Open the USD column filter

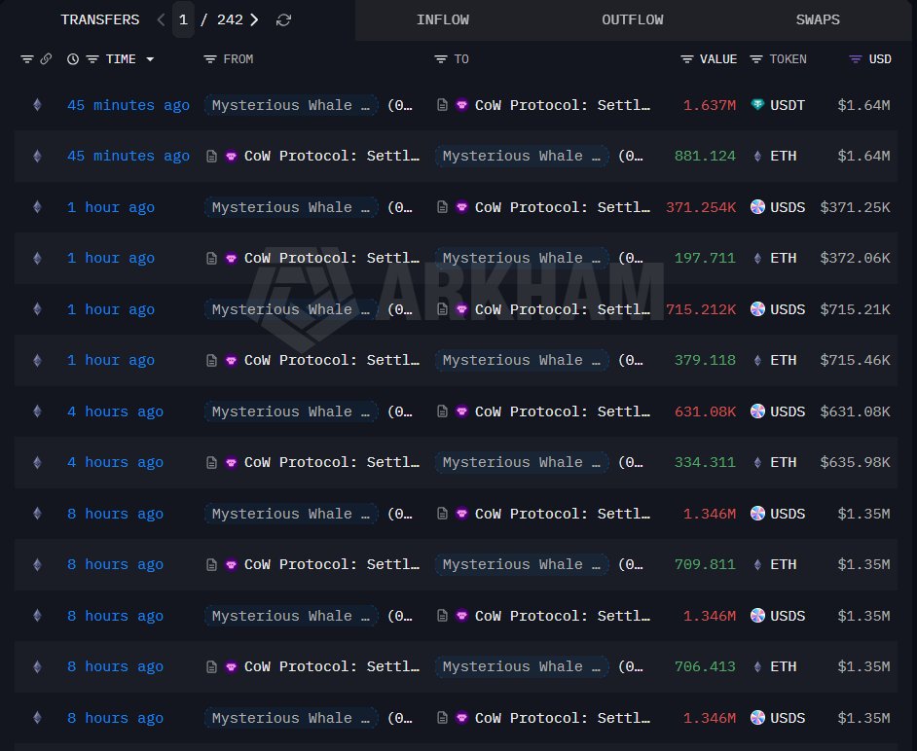856,59
